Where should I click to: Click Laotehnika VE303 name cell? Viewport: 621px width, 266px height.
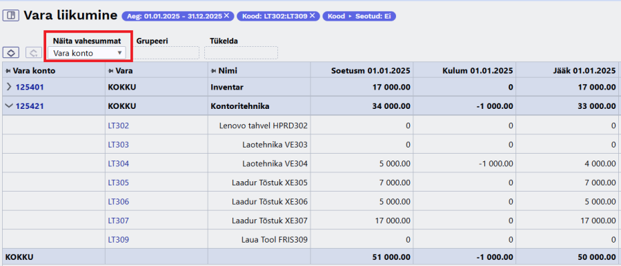coord(259,145)
